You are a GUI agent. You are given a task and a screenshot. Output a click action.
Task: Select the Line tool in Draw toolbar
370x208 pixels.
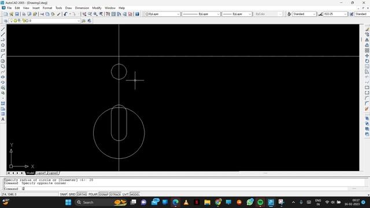point(3,29)
